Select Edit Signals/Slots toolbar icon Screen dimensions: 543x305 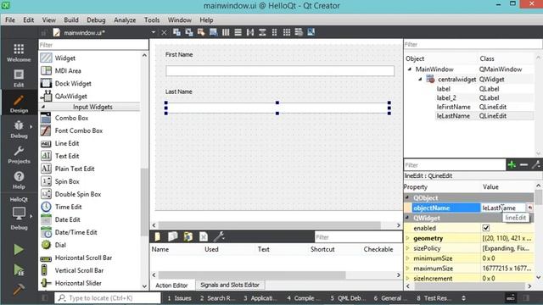click(x=189, y=32)
